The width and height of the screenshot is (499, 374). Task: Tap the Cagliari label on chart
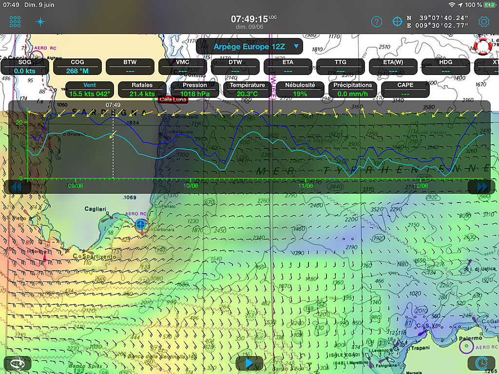(95, 209)
